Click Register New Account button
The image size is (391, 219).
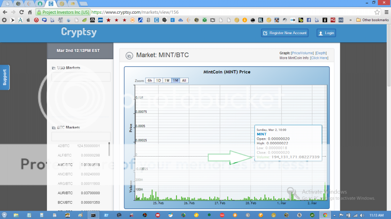(x=285, y=33)
